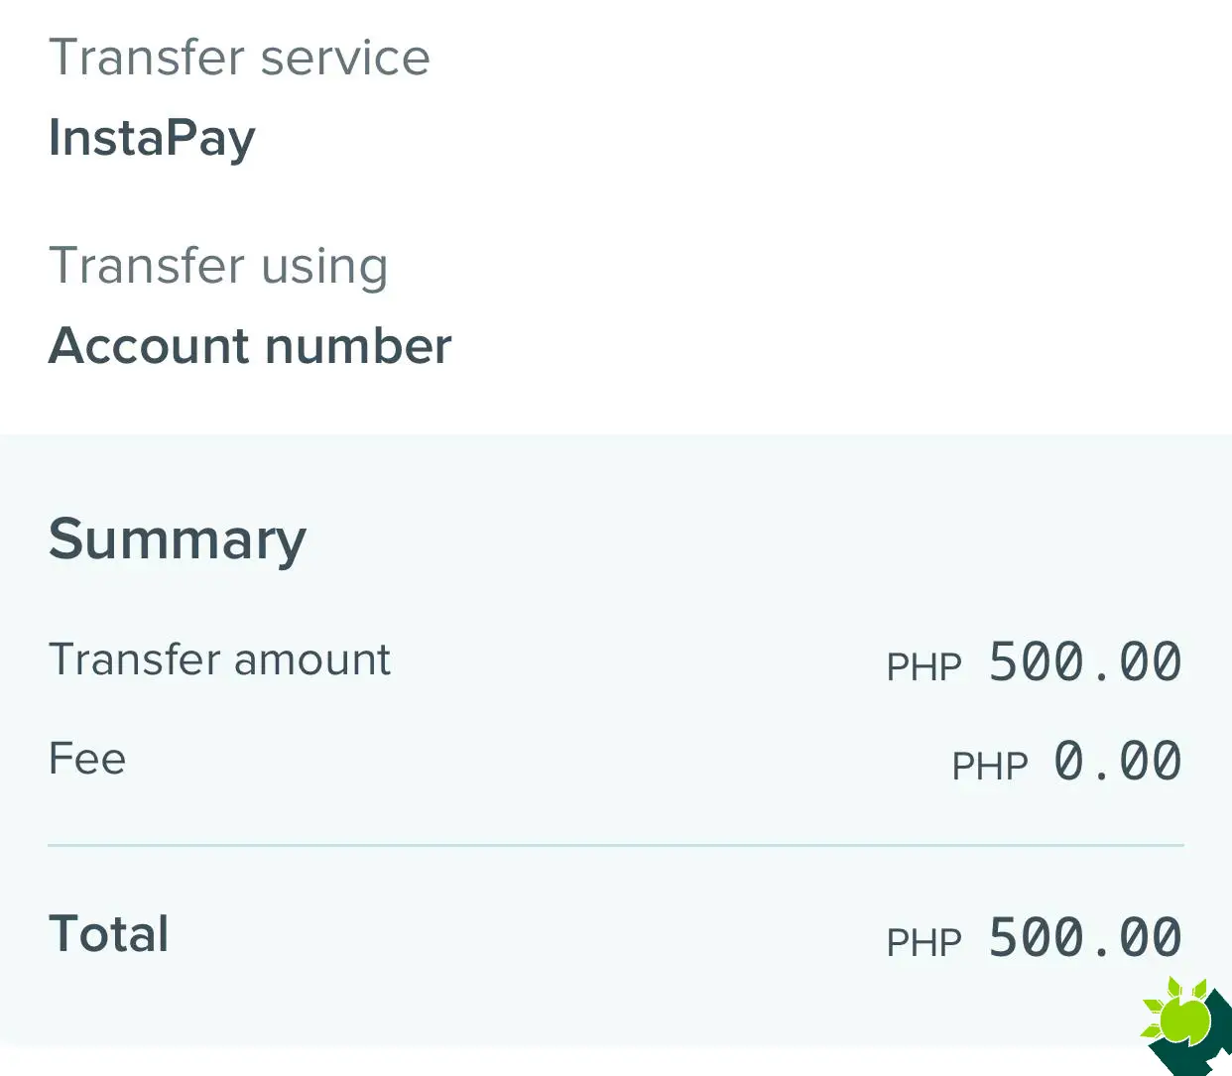Click the Transfer service label
Image resolution: width=1232 pixels, height=1076 pixels.
coord(239,57)
